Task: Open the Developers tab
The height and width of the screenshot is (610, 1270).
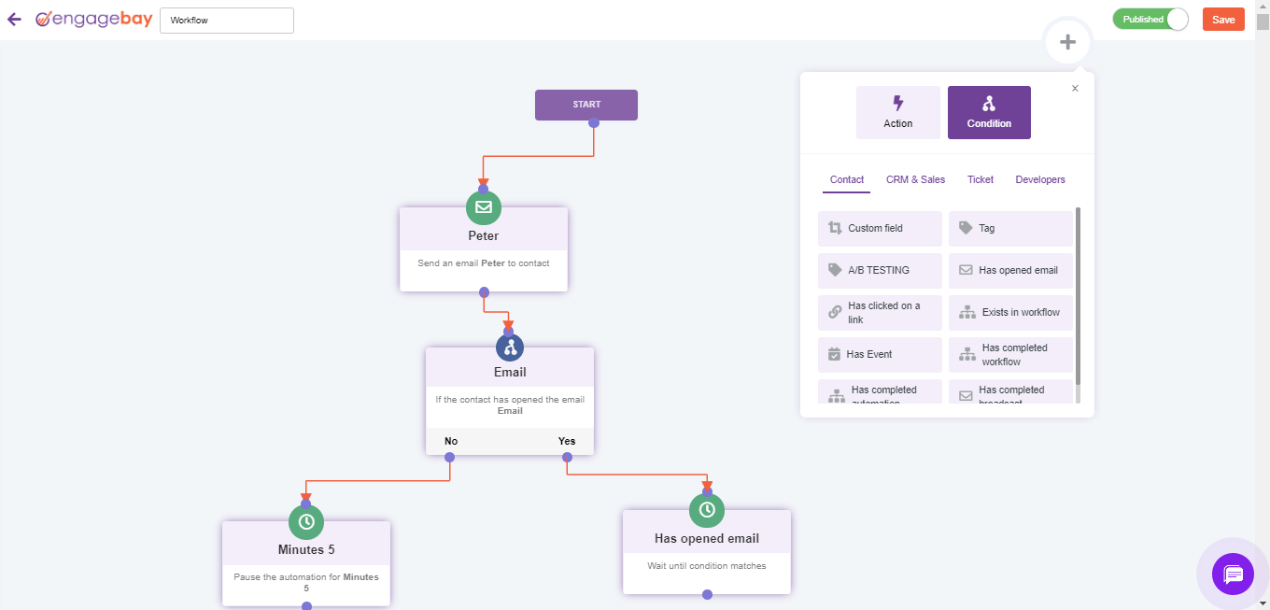Action: [1040, 179]
